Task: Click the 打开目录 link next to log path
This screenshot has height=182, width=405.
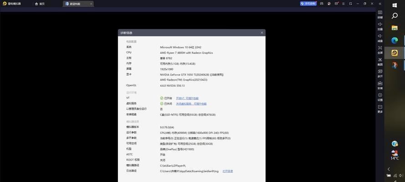Action: [228, 171]
